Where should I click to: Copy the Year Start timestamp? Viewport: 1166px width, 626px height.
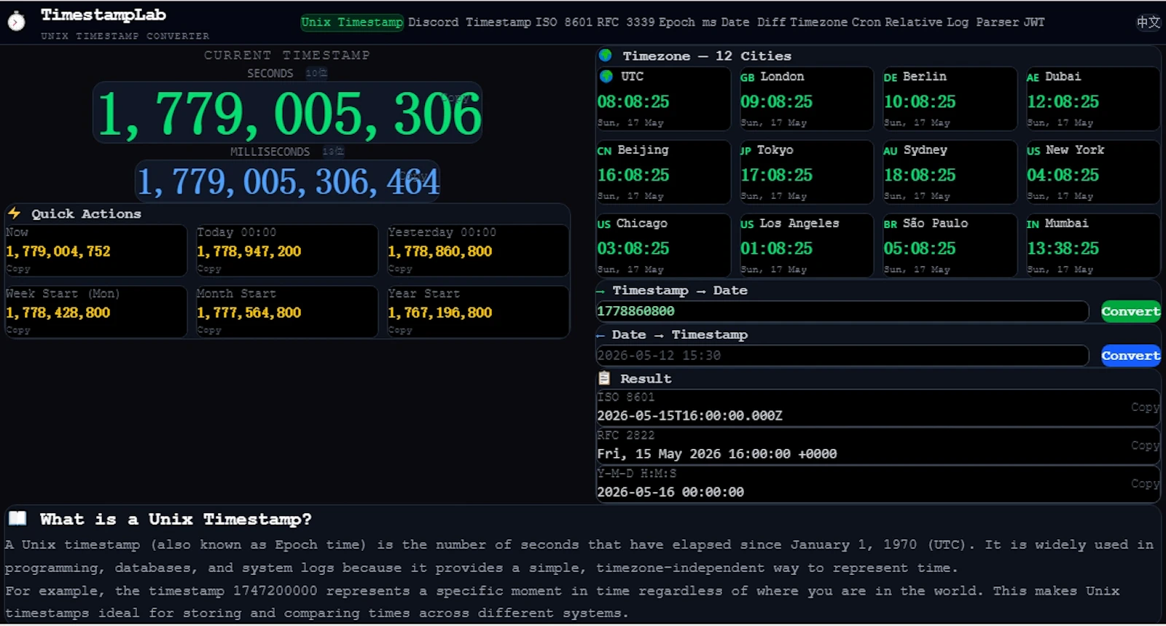[400, 330]
